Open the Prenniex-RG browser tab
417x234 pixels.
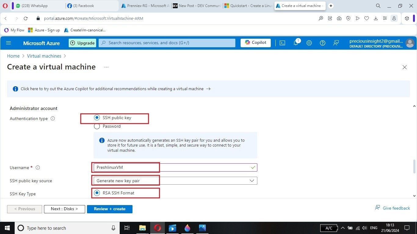[x=145, y=6]
